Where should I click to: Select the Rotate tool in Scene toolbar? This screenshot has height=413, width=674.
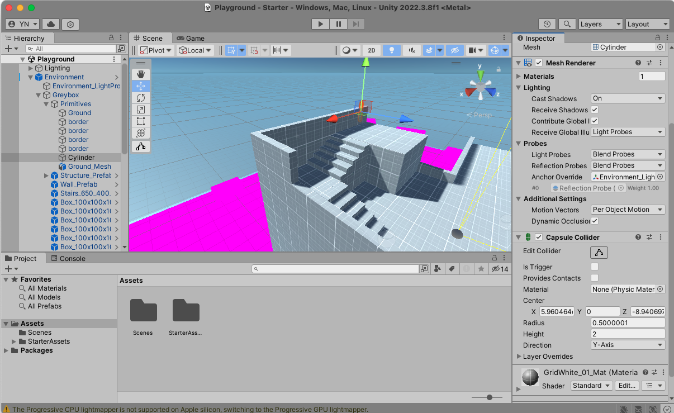click(141, 98)
